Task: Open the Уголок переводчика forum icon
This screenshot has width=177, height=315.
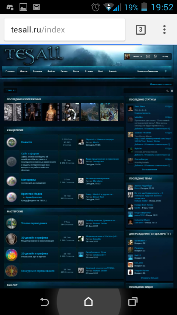Action: pos(11,223)
